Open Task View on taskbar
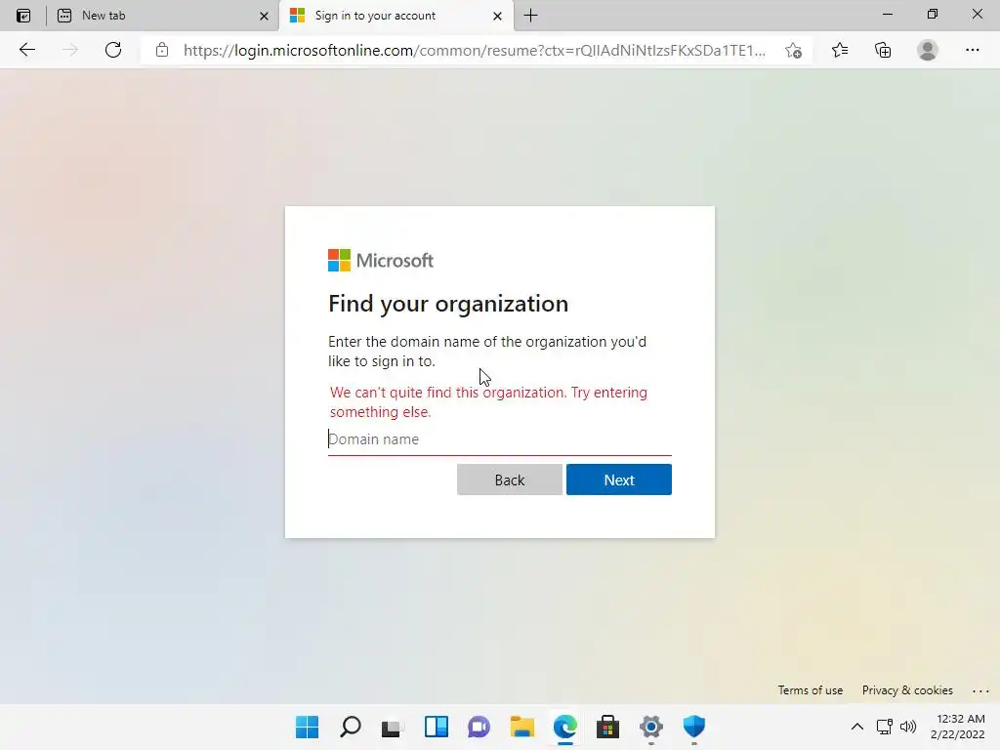The image size is (1000, 750). 393,727
